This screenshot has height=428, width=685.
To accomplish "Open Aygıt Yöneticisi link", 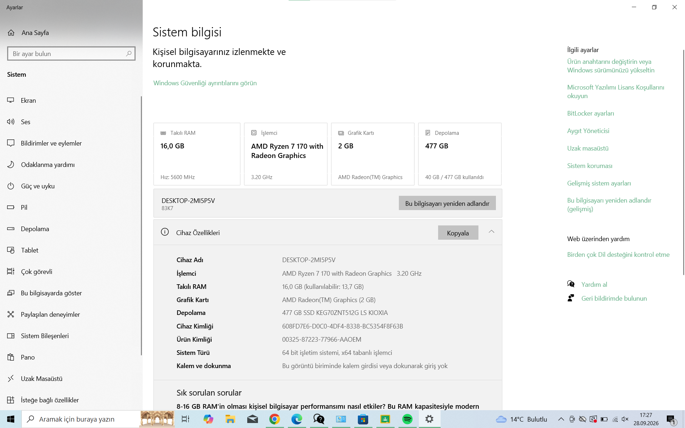I will coord(588,131).
